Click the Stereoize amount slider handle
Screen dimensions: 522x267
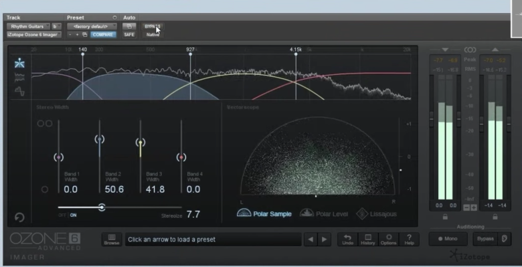[102, 207]
